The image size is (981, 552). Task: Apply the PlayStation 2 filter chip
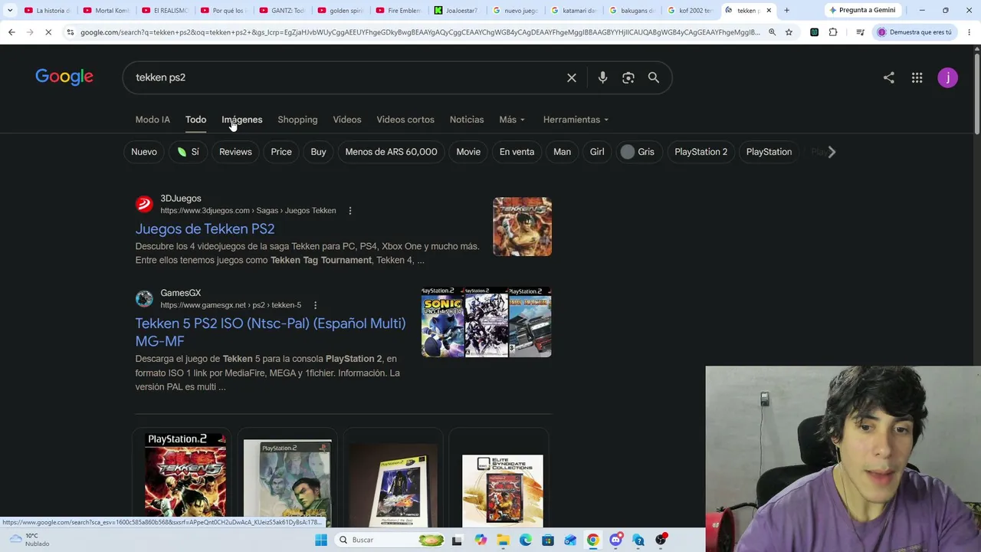pos(700,152)
